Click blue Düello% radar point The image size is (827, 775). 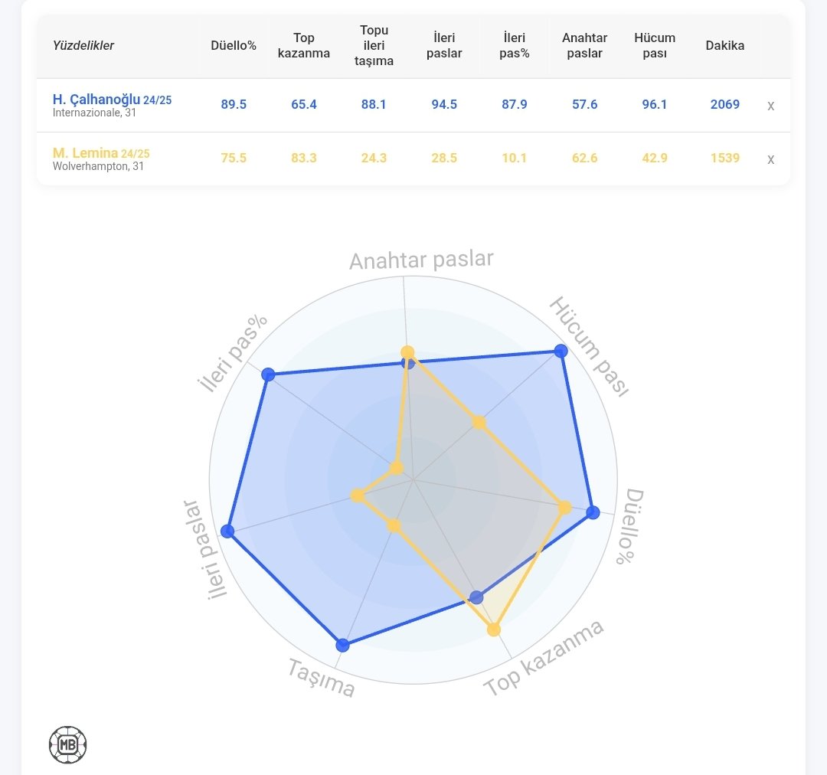[593, 512]
